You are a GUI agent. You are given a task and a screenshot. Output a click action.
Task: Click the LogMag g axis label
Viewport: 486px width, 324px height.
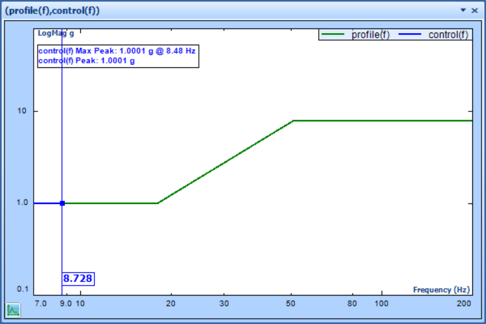(56, 33)
